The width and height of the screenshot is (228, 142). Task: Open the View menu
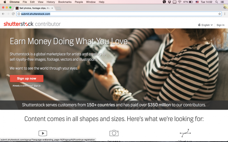point(41,2)
